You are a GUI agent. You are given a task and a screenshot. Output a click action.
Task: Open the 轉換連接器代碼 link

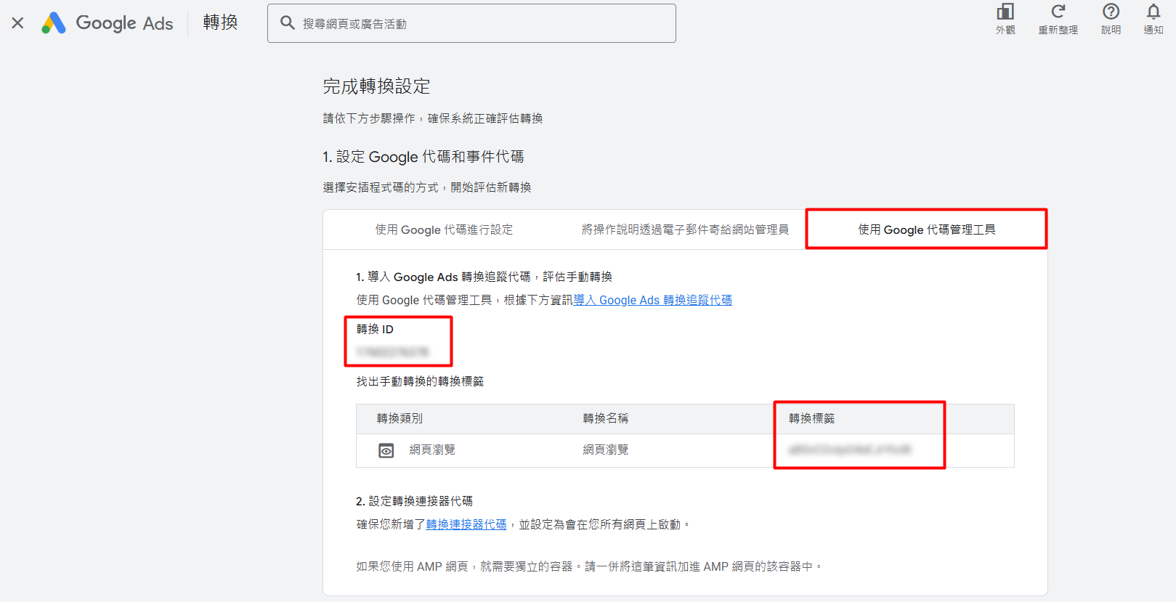coord(466,525)
